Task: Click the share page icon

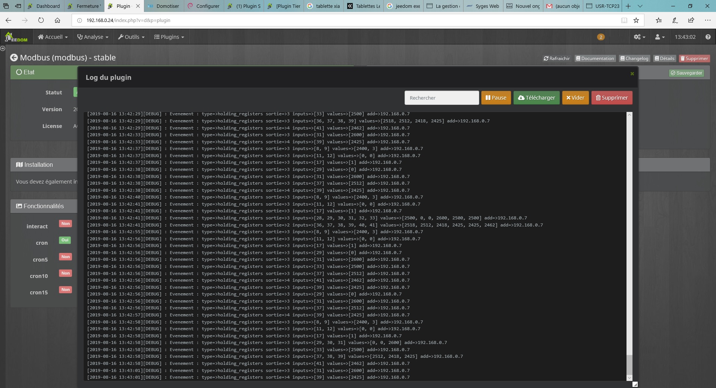Action: click(x=691, y=21)
